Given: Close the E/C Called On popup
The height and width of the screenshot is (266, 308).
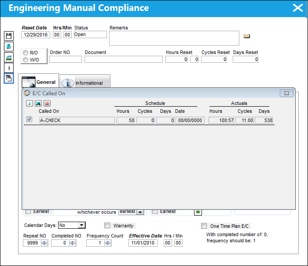Looking at the screenshot, I should [x=286, y=93].
